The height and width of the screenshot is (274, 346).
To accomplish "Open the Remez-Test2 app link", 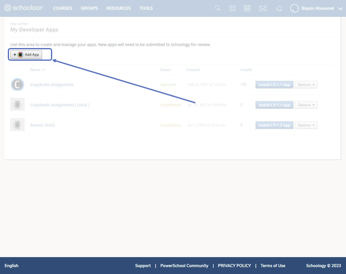I will click(x=42, y=125).
